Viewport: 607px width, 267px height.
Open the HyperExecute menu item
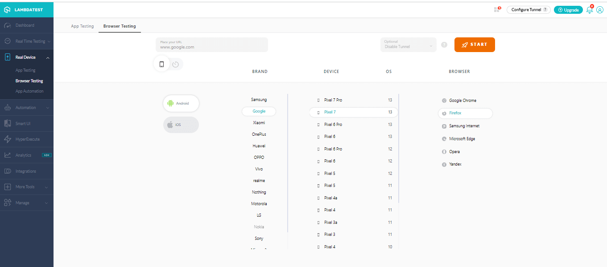[27, 139]
